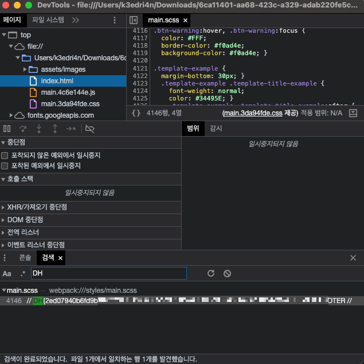Click search result line 4146
Screen dimensions: 364x364
click(x=182, y=301)
